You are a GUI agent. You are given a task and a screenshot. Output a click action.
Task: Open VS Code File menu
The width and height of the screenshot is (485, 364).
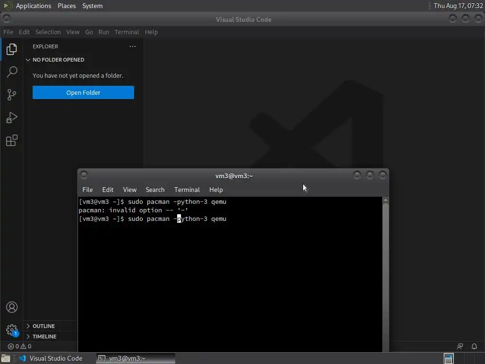click(x=8, y=32)
